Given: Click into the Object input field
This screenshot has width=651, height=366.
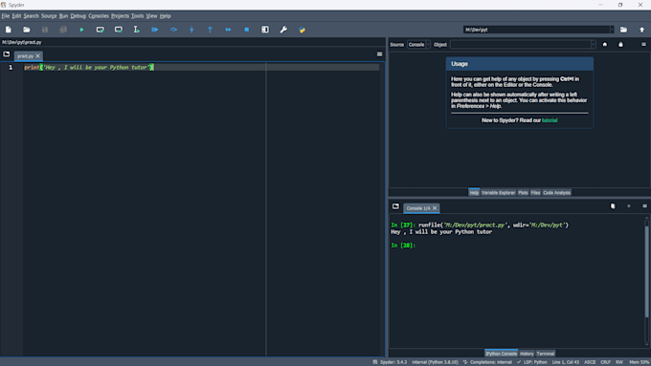Looking at the screenshot, I should pos(520,44).
